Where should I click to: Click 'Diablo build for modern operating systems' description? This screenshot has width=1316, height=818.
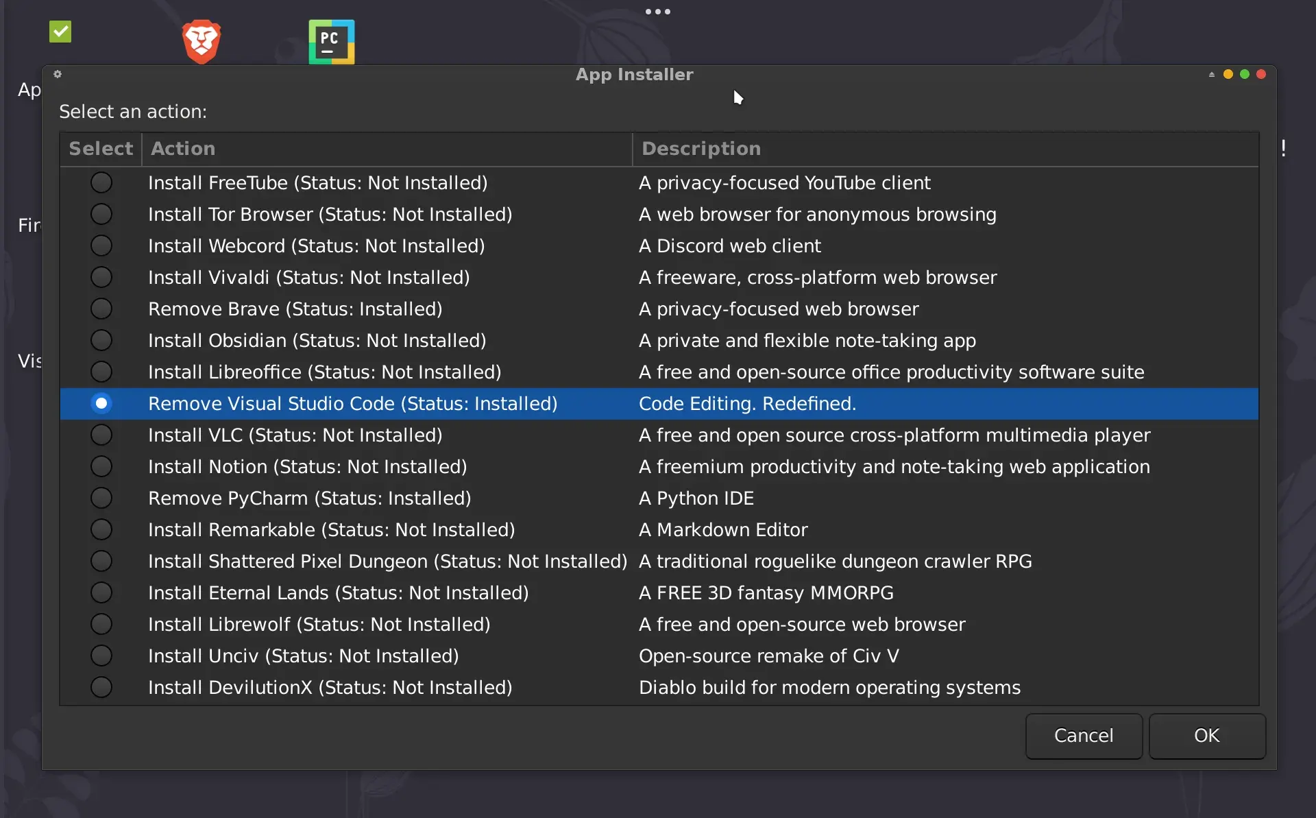(830, 688)
